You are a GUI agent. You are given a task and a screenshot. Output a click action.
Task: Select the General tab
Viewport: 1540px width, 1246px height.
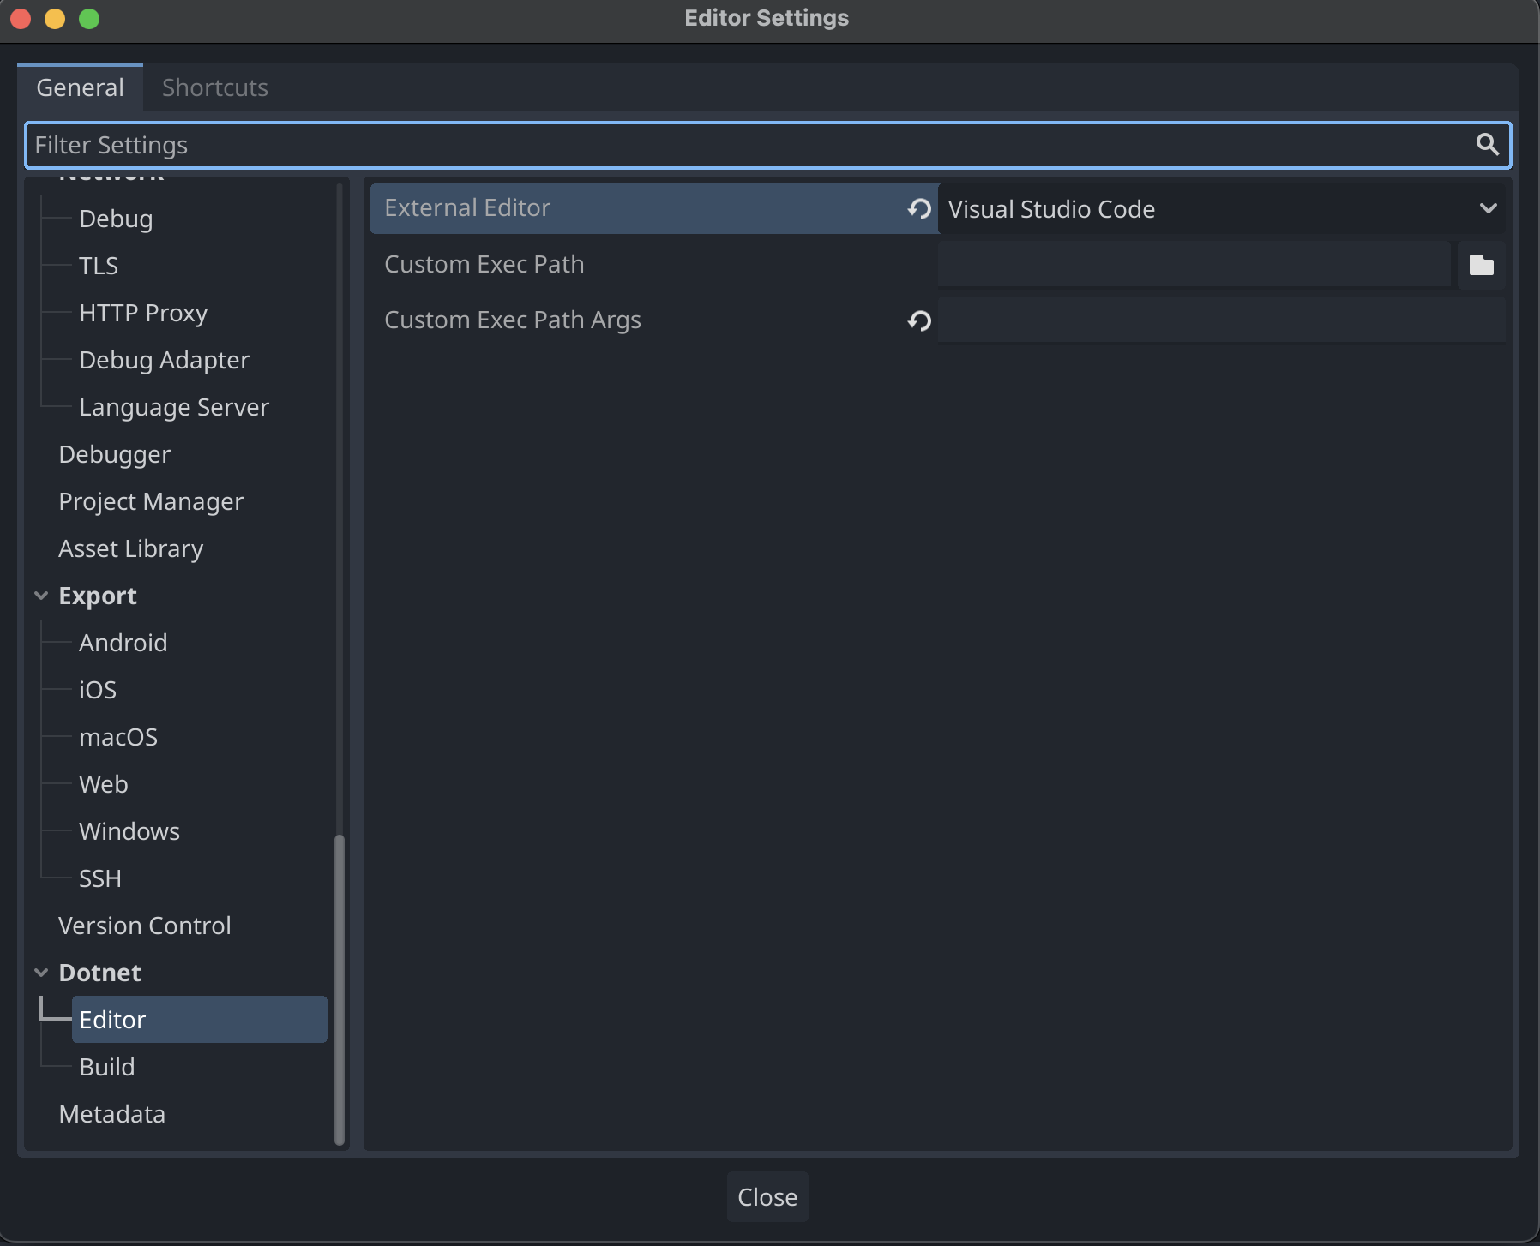coord(80,87)
